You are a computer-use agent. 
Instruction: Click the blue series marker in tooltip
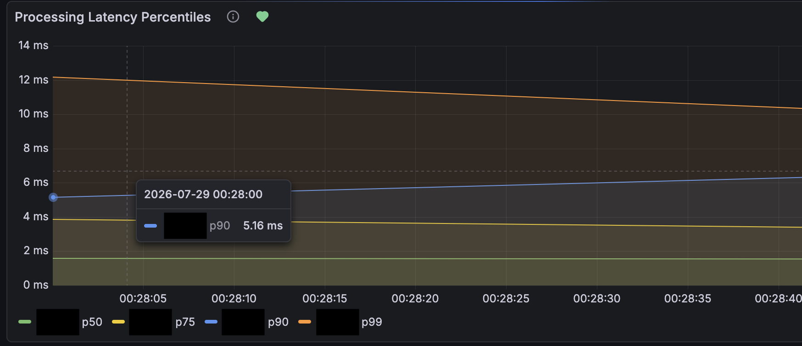pos(150,226)
